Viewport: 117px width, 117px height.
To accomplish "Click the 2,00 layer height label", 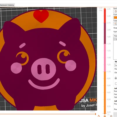I will tap(109, 30).
